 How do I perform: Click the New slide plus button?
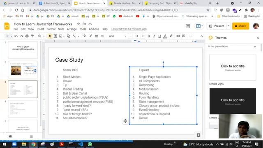pyautogui.click(x=7, y=36)
